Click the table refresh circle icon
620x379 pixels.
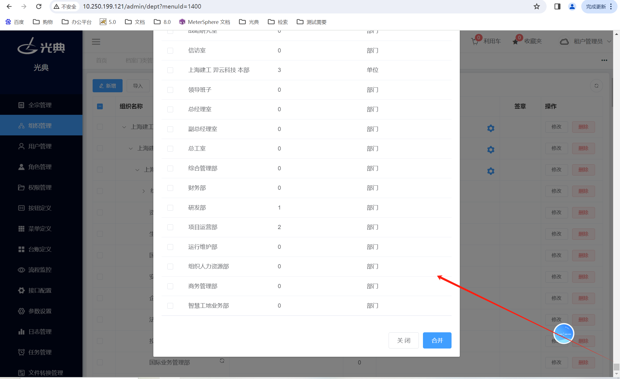(596, 86)
